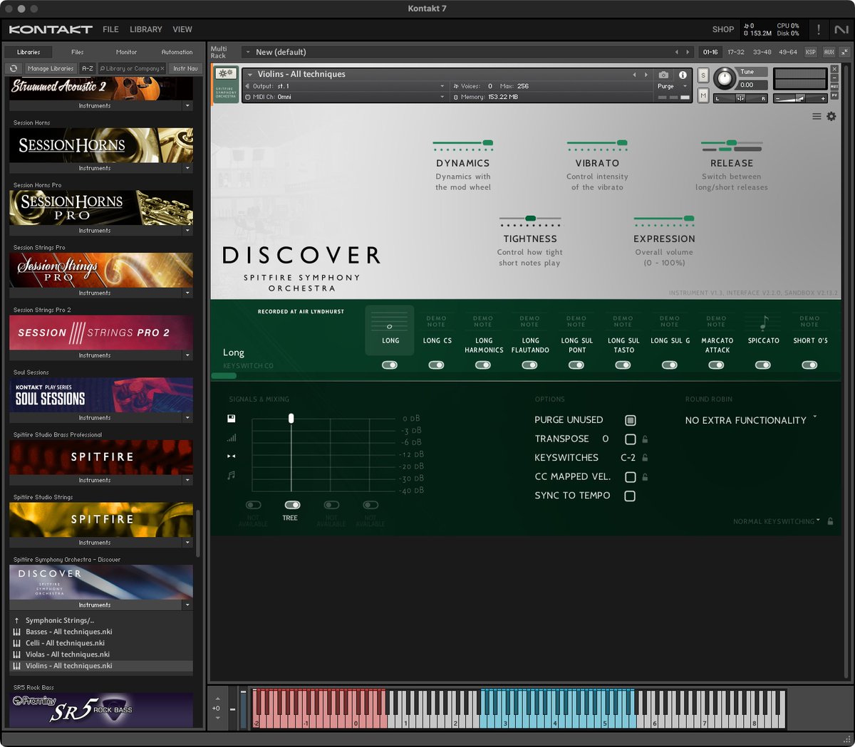The width and height of the screenshot is (855, 747).
Task: Toggle the Tree microphone signal switch
Action: pyautogui.click(x=292, y=505)
